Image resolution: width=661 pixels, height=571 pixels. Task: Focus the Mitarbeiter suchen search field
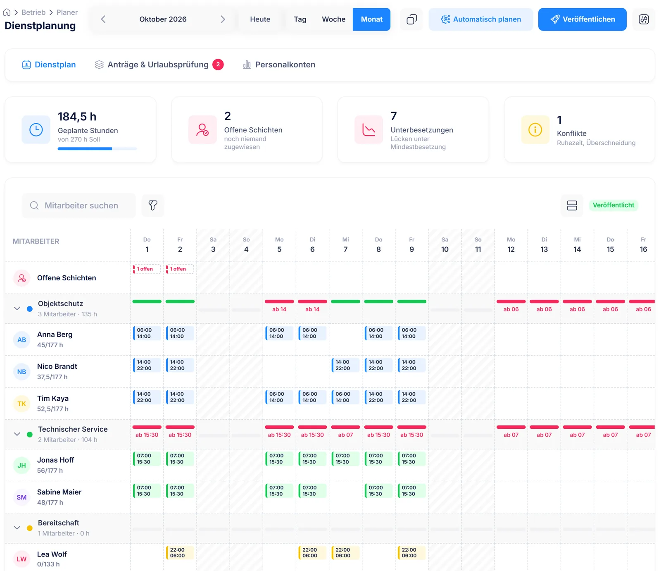pyautogui.click(x=79, y=205)
